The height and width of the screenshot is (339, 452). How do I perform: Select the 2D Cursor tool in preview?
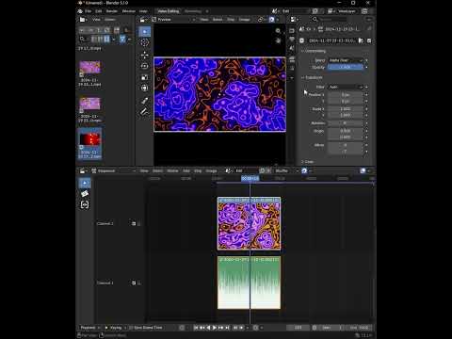(144, 42)
